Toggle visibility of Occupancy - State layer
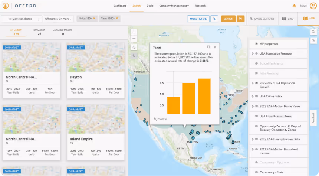The image size is (319, 176). click(256, 172)
